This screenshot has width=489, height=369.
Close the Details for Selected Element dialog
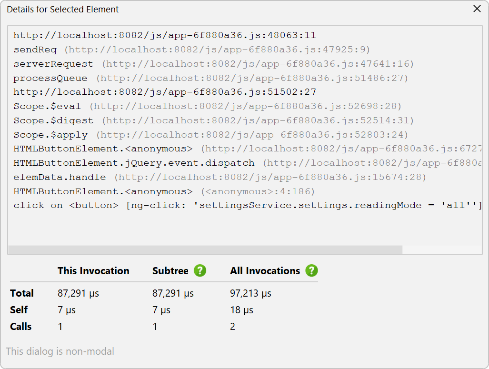click(477, 9)
